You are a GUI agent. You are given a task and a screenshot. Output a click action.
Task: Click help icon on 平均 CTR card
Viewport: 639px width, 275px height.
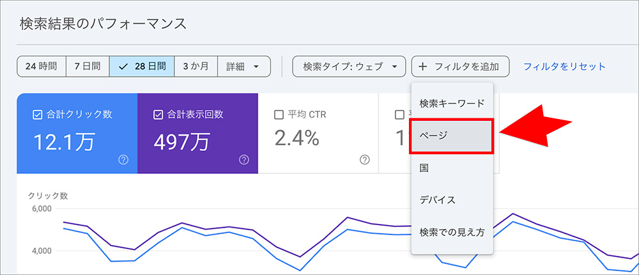[364, 160]
